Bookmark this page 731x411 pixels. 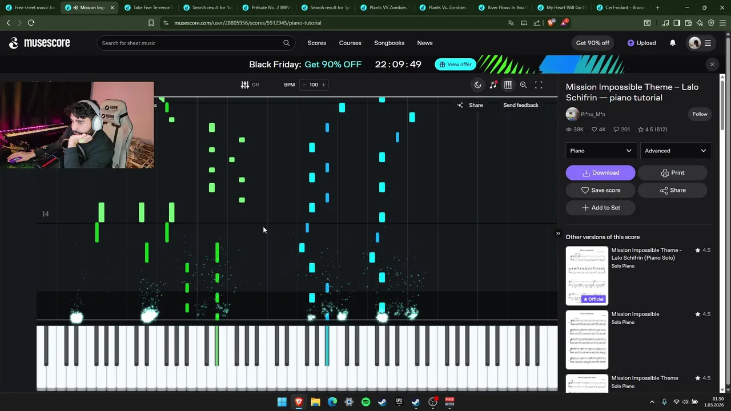click(151, 23)
